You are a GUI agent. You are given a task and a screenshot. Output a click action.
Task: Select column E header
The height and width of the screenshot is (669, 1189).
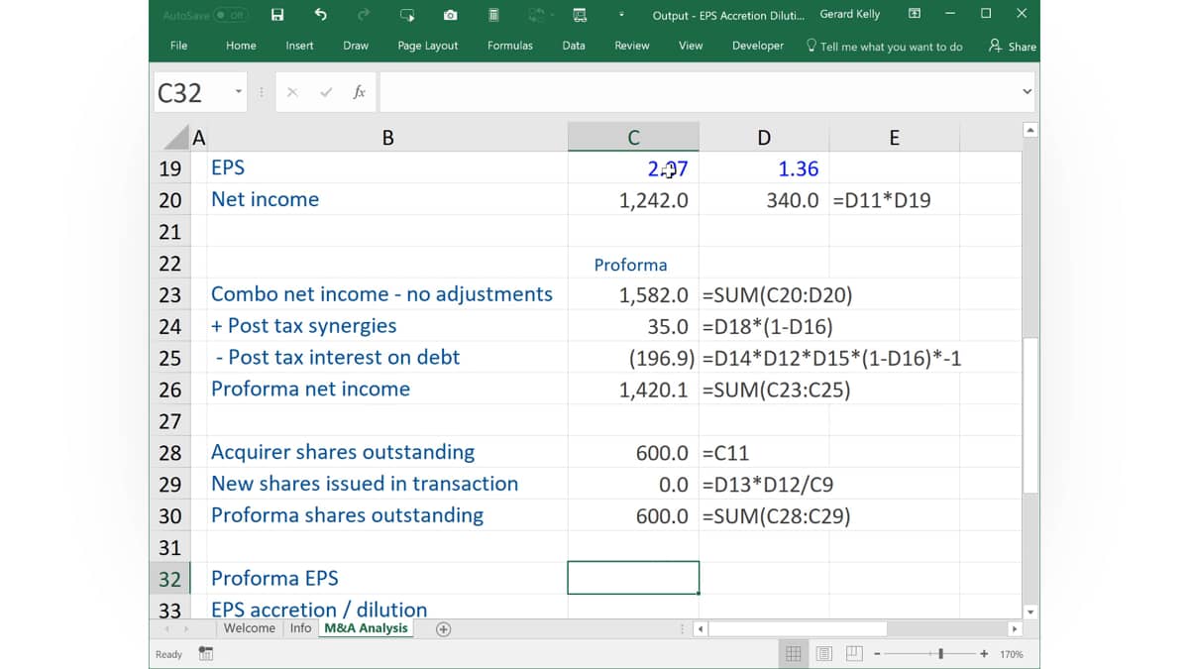pos(894,138)
